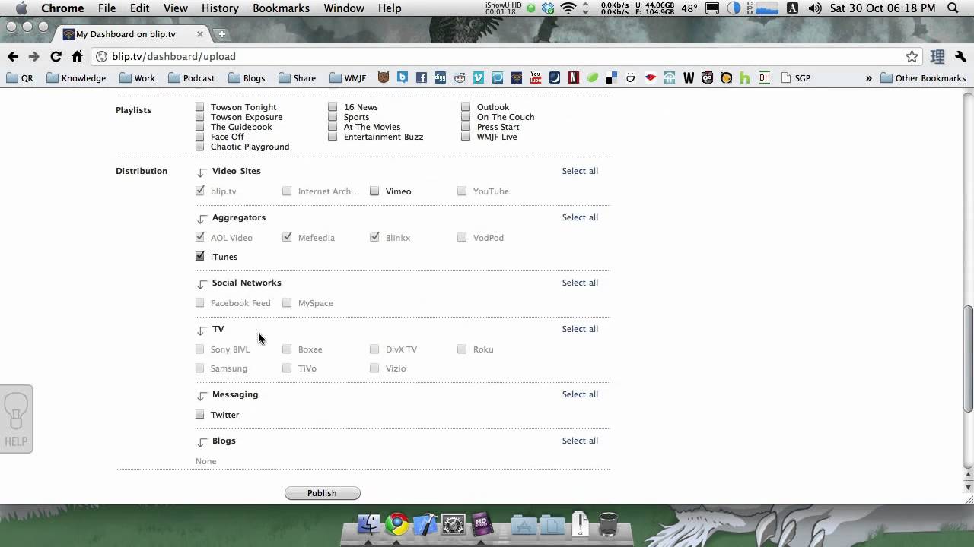Click the browser forward arrow
The width and height of the screenshot is (974, 547).
coord(33,56)
